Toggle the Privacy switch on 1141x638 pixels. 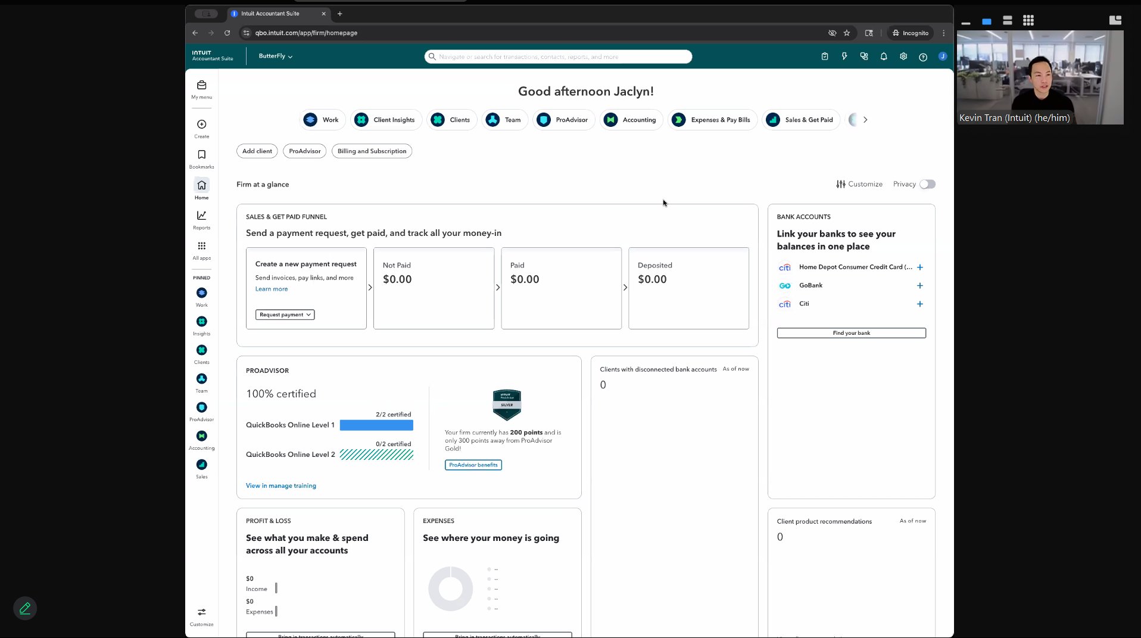927,184
